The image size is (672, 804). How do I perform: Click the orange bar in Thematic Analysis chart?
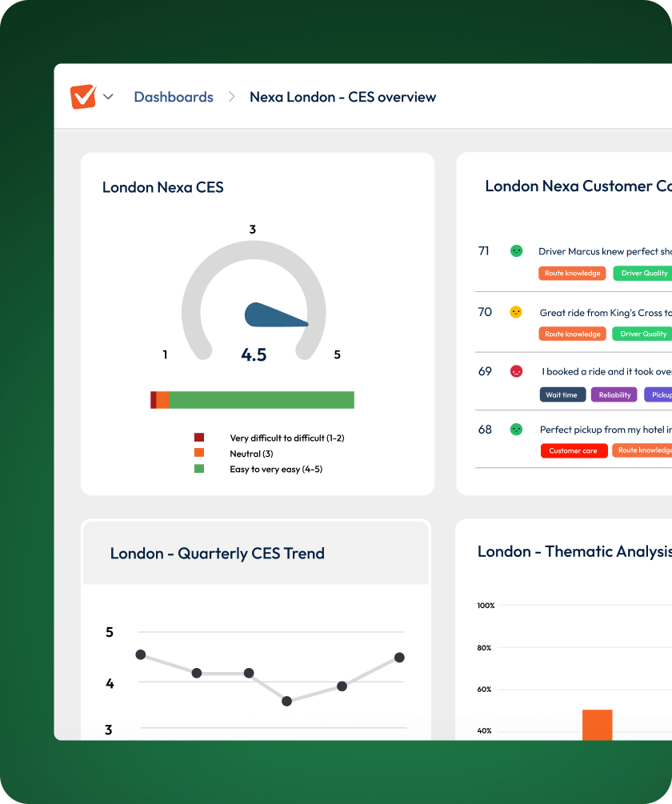click(597, 724)
